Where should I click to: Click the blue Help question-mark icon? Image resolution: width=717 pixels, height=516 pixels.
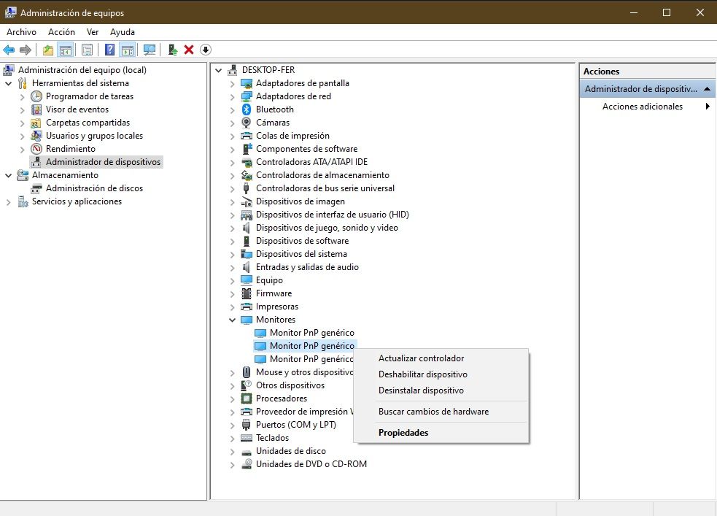(109, 50)
